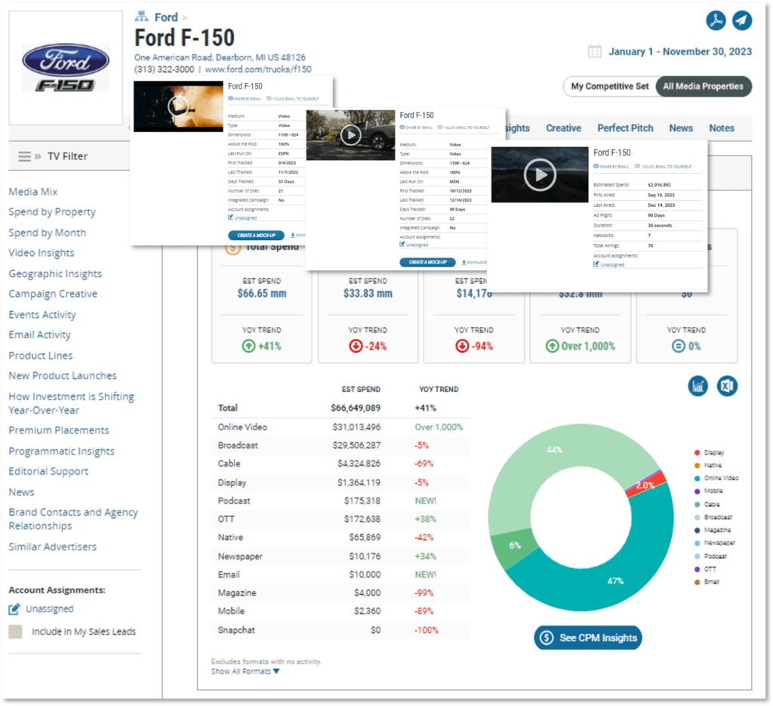Click the +41% YOY trend up arrow icon

click(x=248, y=346)
